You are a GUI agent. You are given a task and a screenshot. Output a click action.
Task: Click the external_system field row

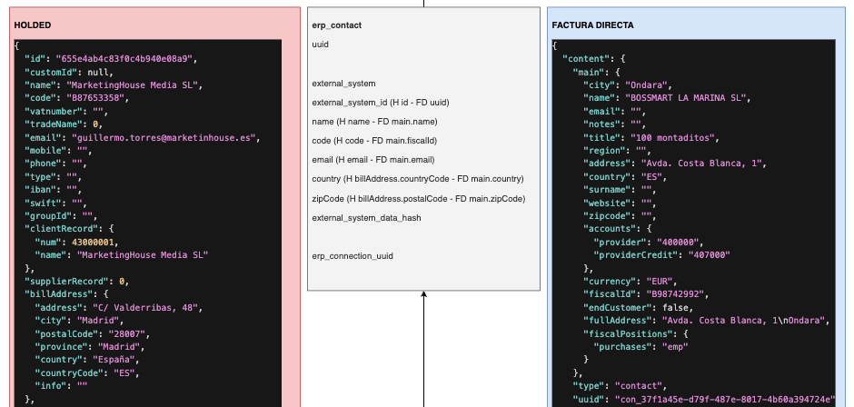(x=343, y=84)
